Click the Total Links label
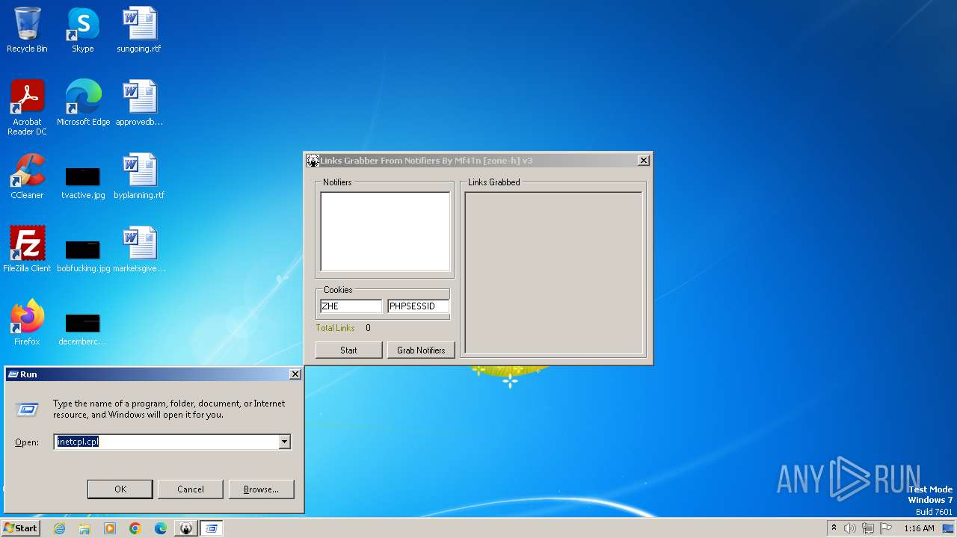This screenshot has height=538, width=957. (335, 328)
